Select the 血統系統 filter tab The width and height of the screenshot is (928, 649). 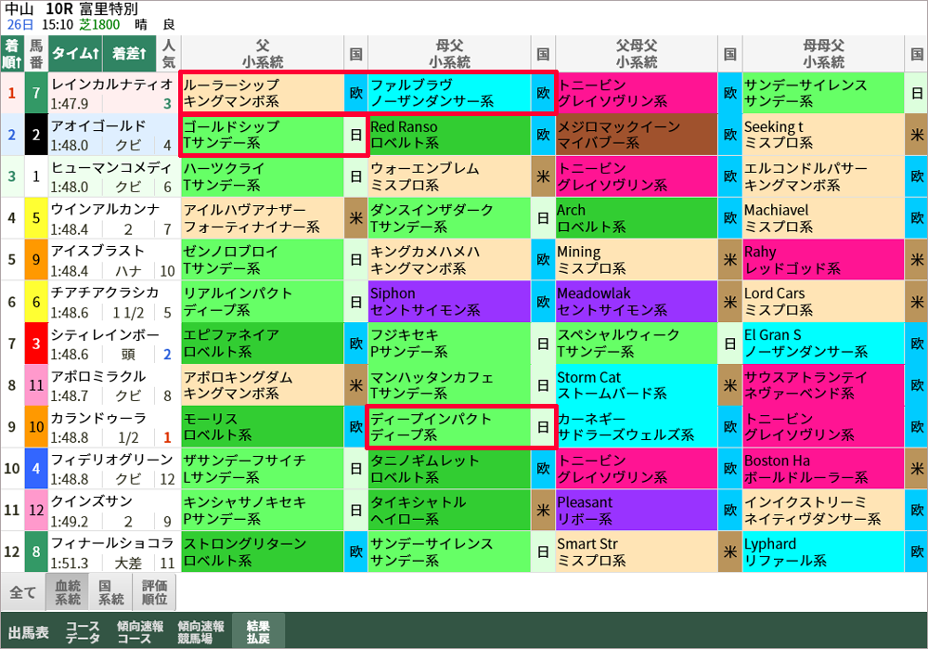(68, 592)
